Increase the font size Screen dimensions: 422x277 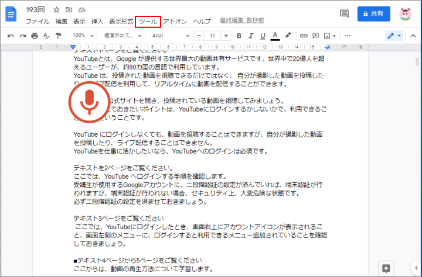coord(226,36)
